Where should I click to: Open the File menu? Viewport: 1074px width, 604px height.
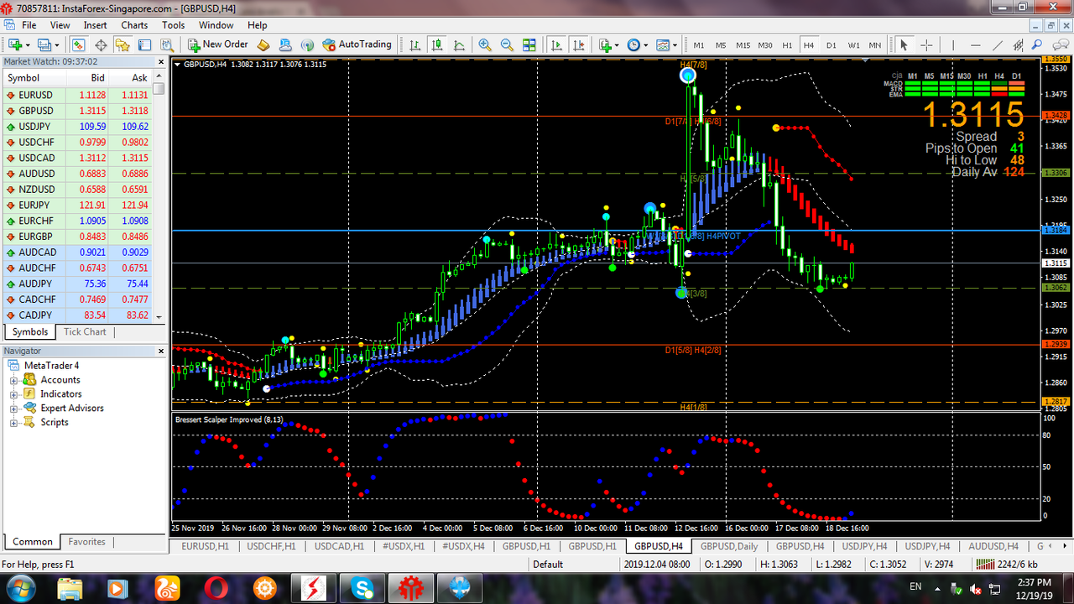coord(29,25)
